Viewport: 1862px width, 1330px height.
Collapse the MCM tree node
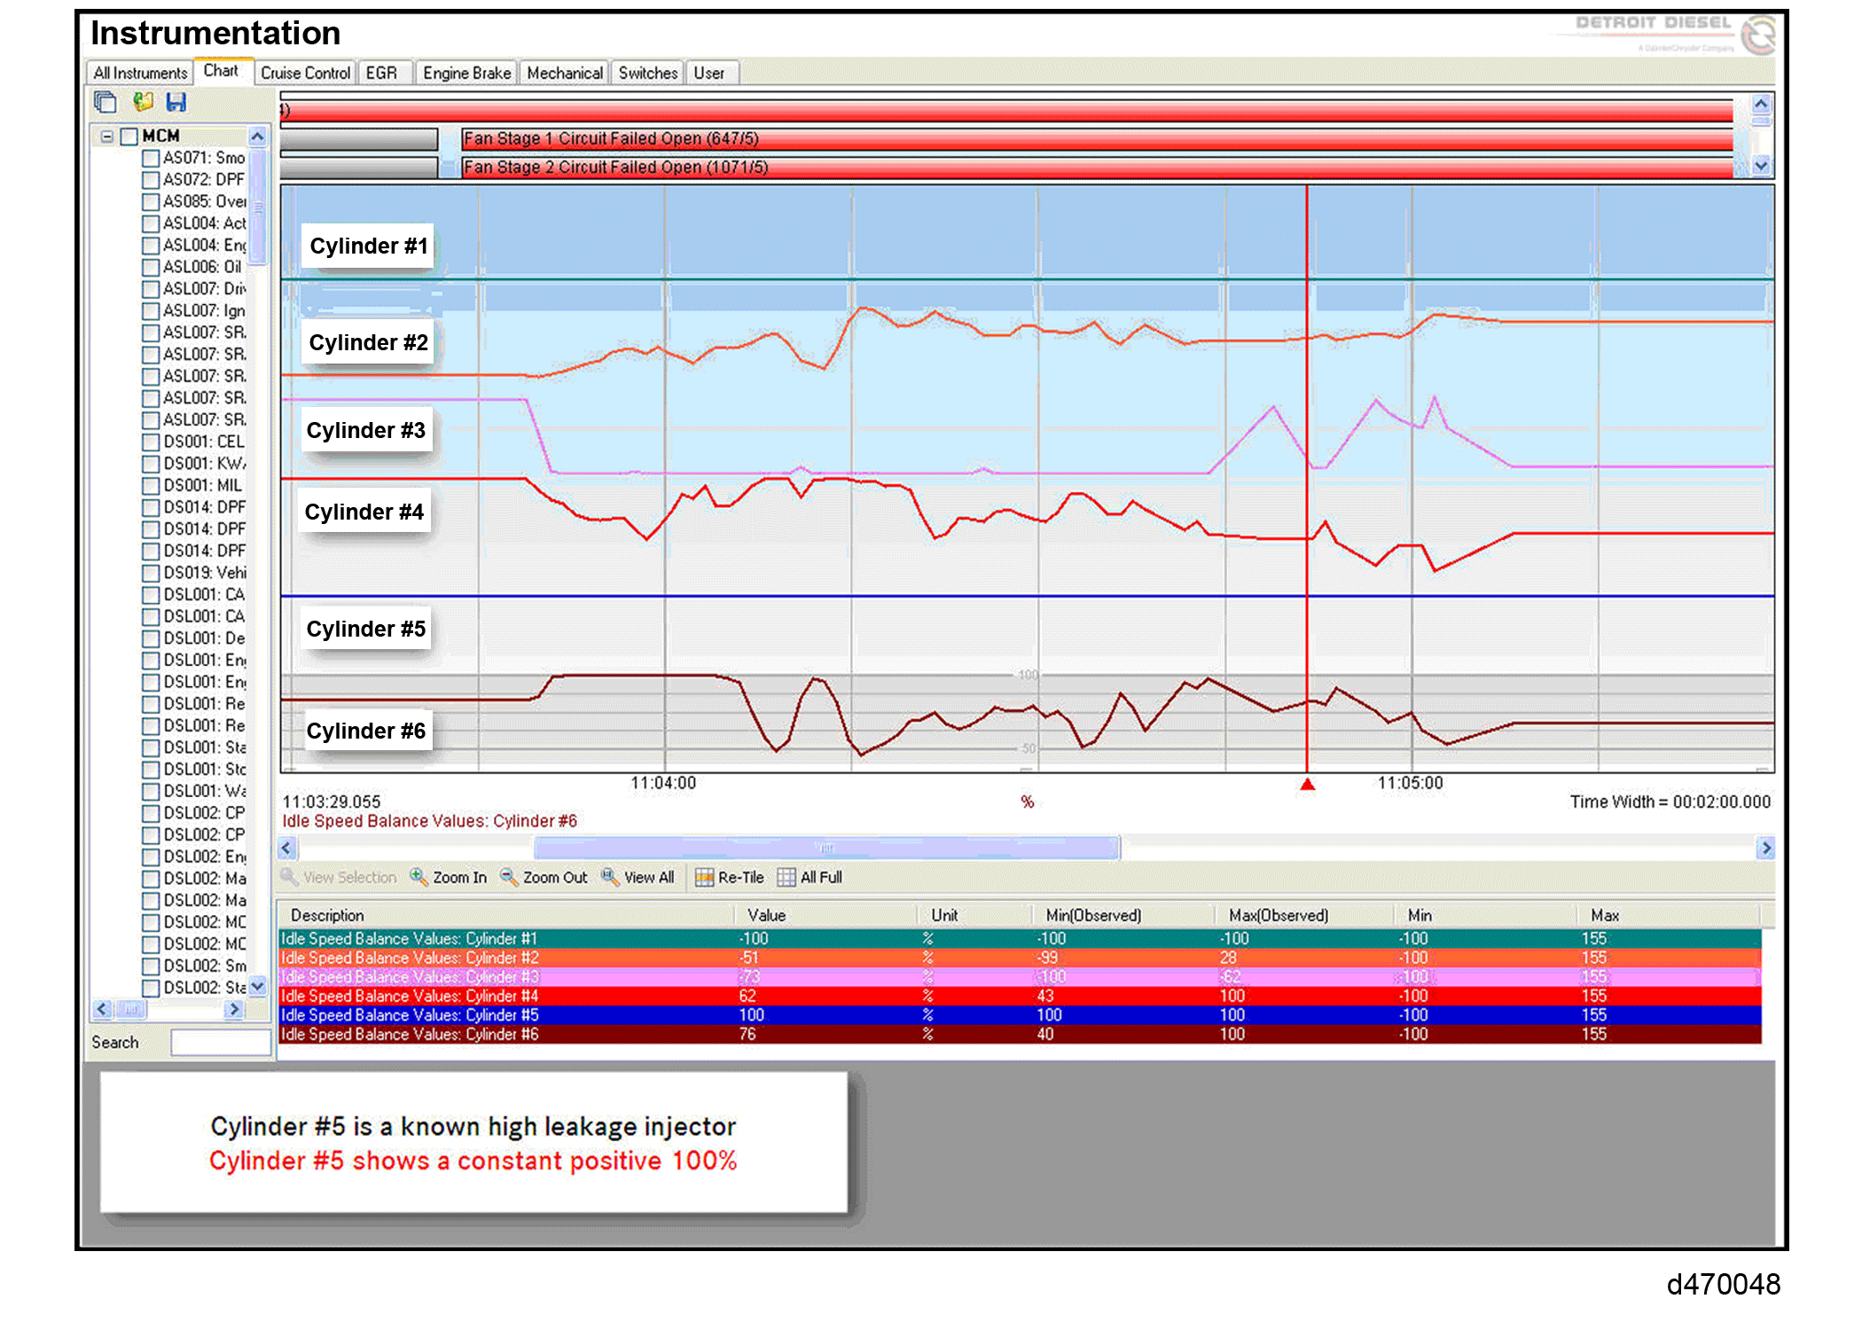click(x=107, y=137)
